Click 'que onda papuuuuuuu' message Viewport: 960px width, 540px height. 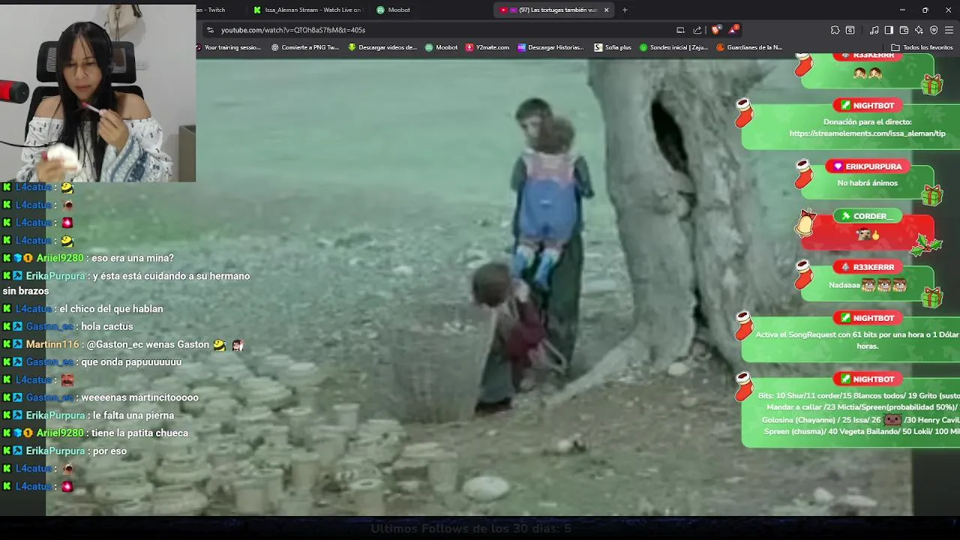click(x=131, y=362)
